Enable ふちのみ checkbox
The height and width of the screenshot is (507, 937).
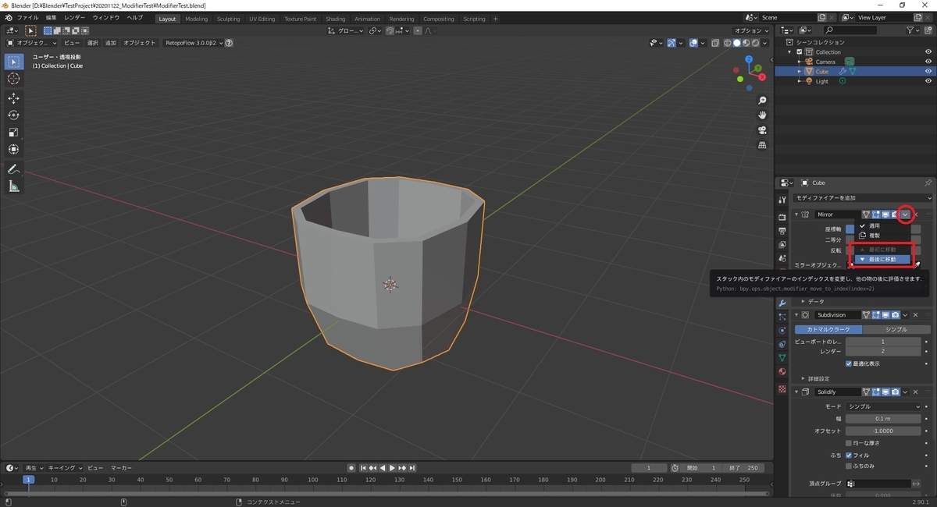click(850, 466)
